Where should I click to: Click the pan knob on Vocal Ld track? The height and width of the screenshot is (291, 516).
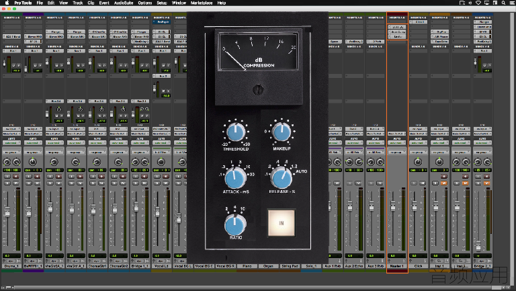[x=161, y=162]
